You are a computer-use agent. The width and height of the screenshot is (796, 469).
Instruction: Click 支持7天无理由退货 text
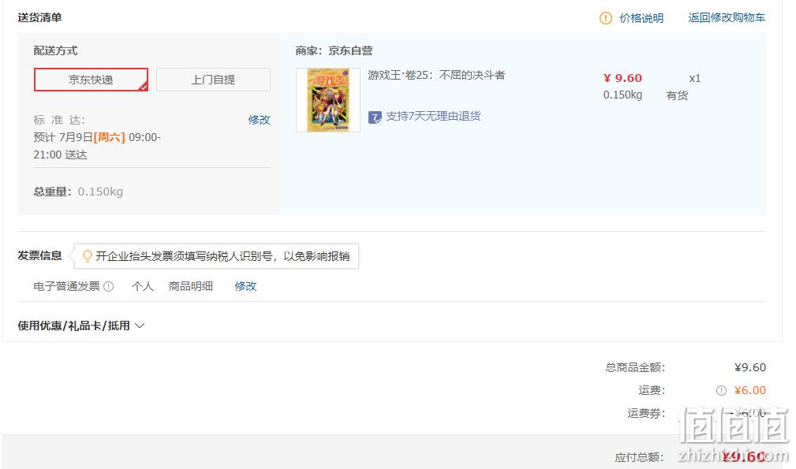click(x=433, y=116)
